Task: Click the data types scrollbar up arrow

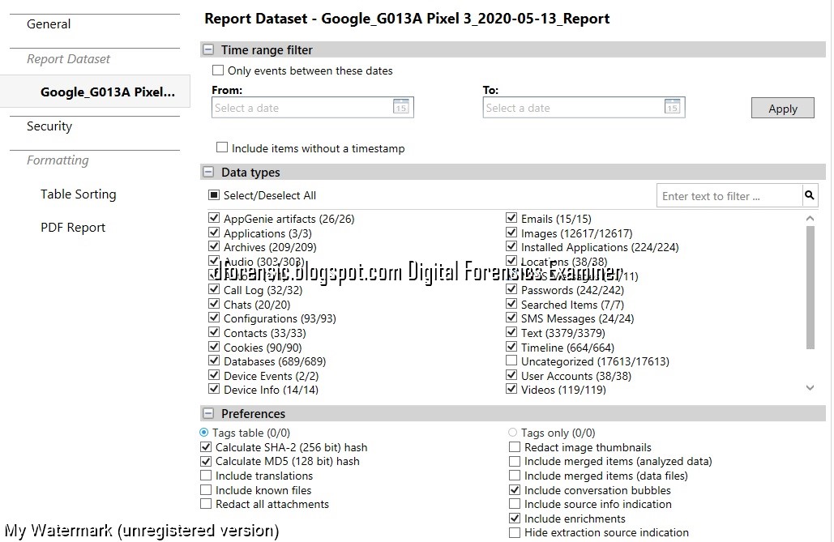Action: click(810, 217)
